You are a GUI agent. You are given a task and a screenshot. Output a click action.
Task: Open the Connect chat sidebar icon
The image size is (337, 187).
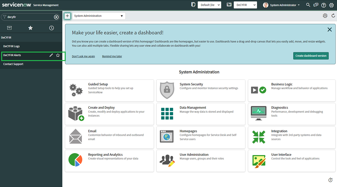coord(316,5)
